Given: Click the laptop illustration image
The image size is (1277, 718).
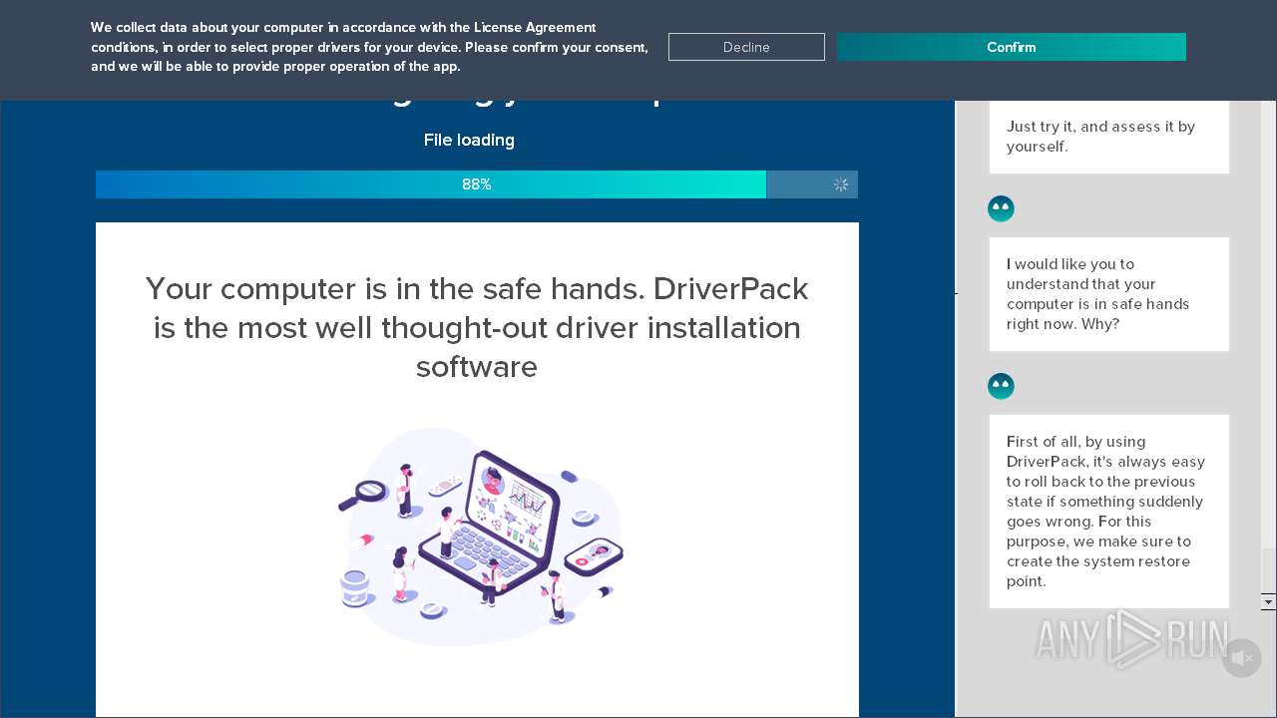Looking at the screenshot, I should click(480, 537).
